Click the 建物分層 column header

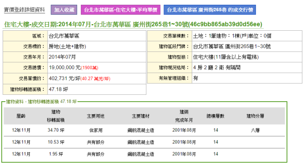255,116
